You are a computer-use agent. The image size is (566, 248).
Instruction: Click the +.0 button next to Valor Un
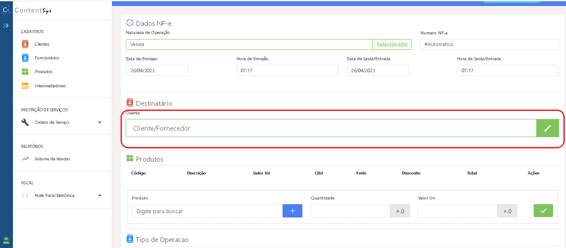click(x=507, y=211)
